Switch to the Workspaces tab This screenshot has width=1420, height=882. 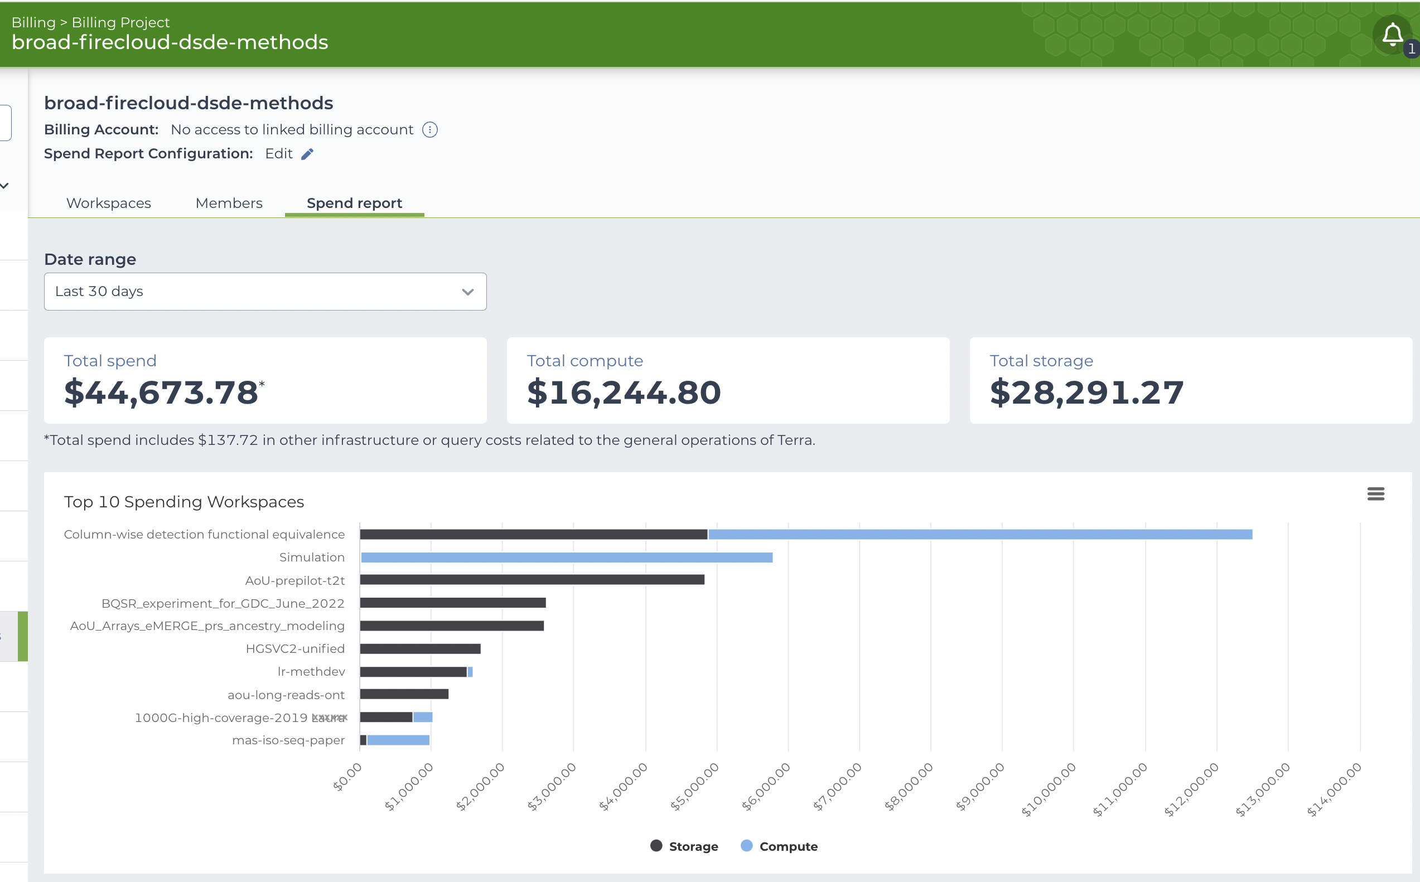109,203
